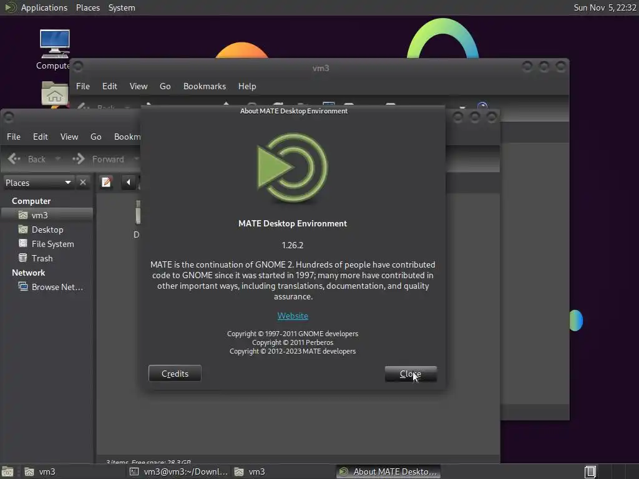This screenshot has width=639, height=479.
Task: Click the MATE Desktop Environment heading text
Action: (293, 224)
